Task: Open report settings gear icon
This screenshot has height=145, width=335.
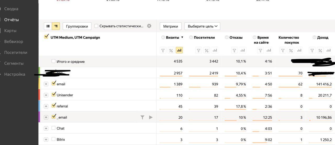Action: pos(149,26)
